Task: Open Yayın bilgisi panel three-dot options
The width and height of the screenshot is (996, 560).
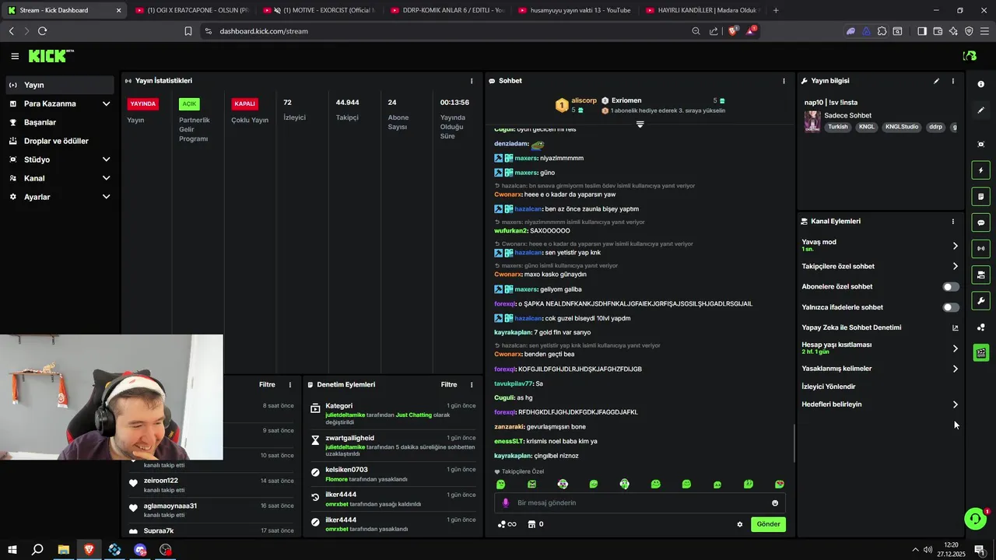Action: pos(952,81)
